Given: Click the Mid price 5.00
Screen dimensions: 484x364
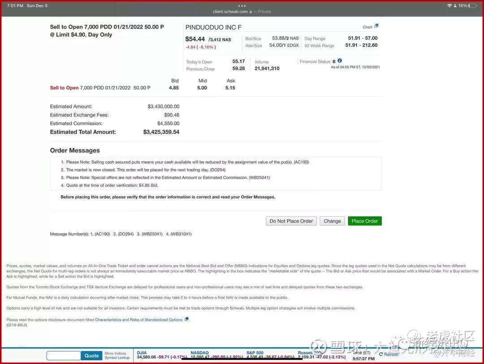Looking at the screenshot, I should 202,88.
